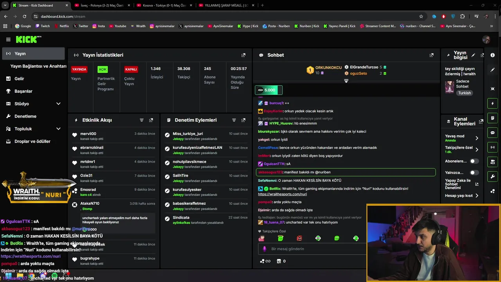Click the mervii00 follow event
This screenshot has height=282, width=501.
114,136
